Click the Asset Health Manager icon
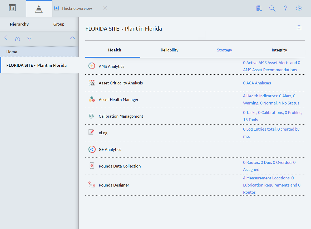This screenshot has width=311, height=229. (92, 99)
